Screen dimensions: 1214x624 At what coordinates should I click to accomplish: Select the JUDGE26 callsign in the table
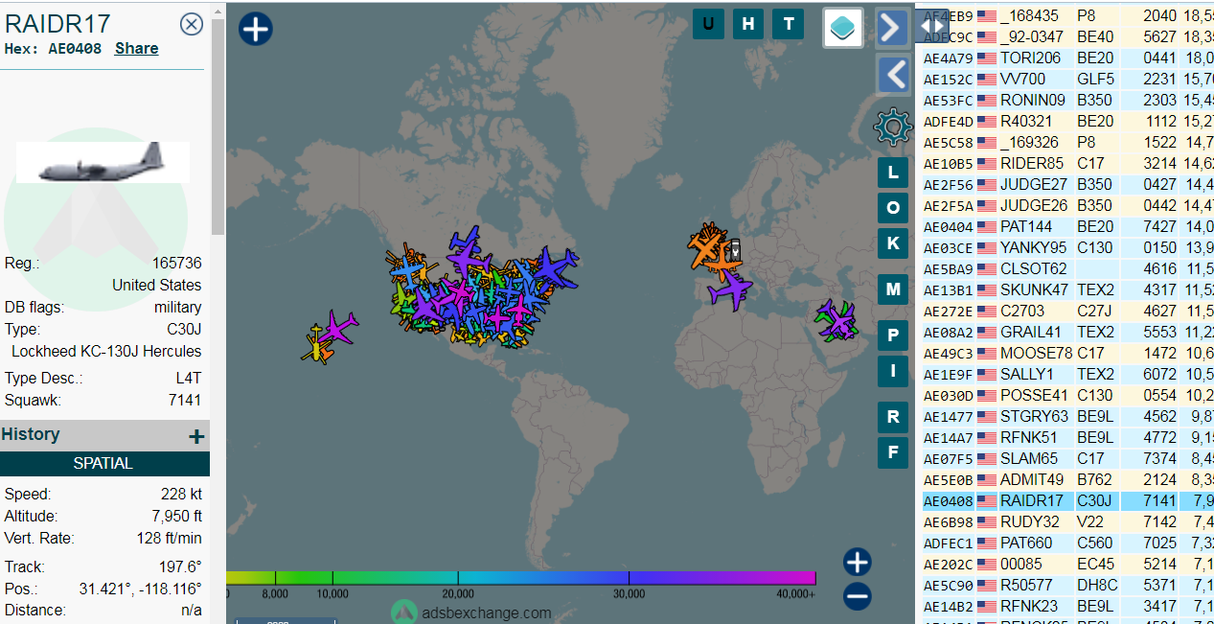[1034, 205]
